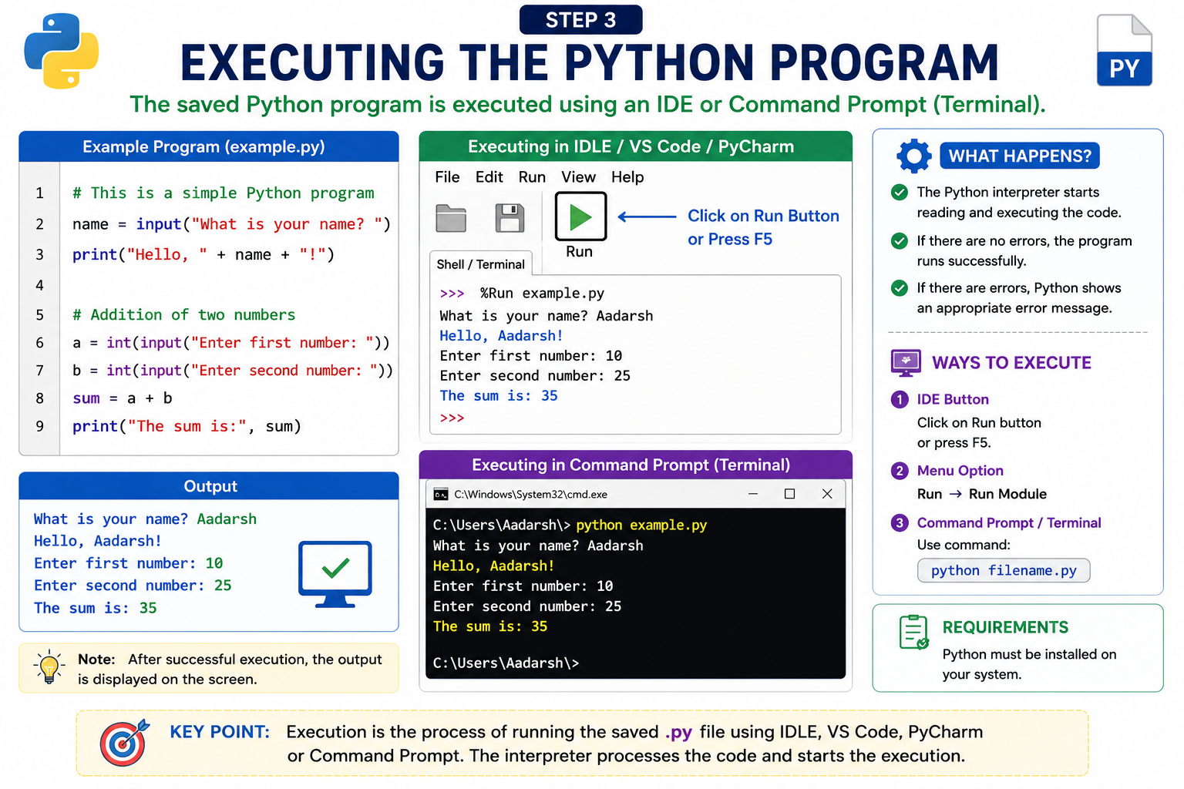Click the floppy disk save icon
This screenshot has height=789, width=1184.
tap(510, 218)
